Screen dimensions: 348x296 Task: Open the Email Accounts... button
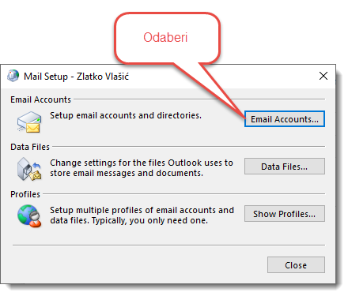(285, 119)
